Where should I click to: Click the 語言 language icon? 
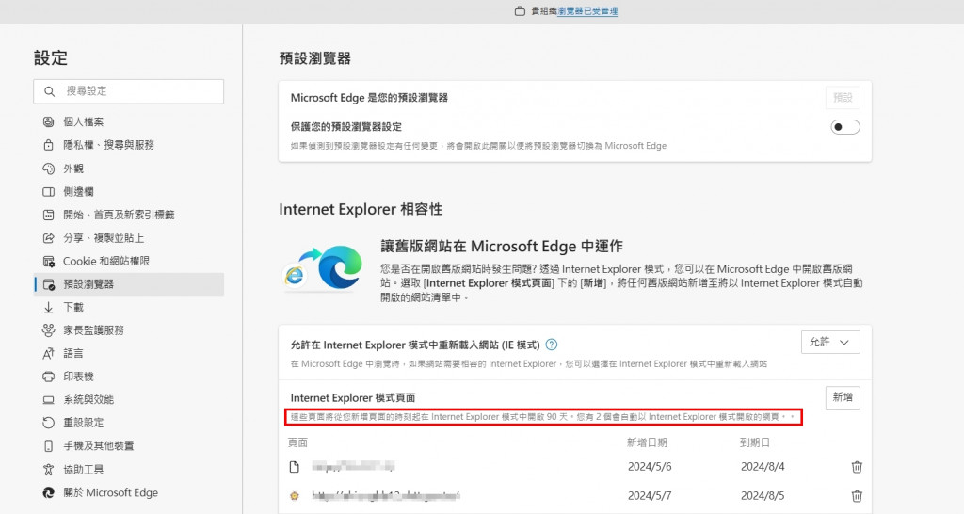click(49, 354)
